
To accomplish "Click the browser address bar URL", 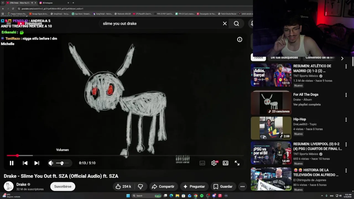I will click(52, 9).
